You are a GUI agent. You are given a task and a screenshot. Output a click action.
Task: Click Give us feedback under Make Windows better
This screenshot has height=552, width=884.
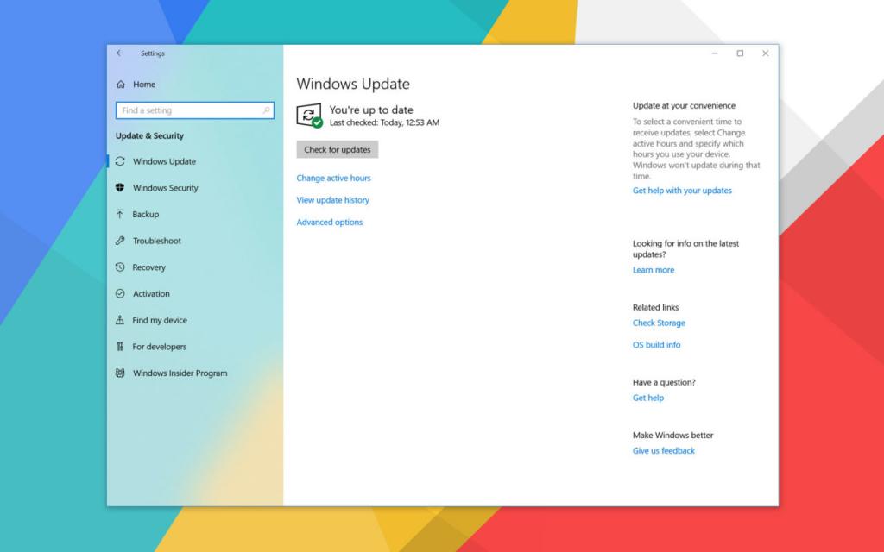pyautogui.click(x=663, y=450)
